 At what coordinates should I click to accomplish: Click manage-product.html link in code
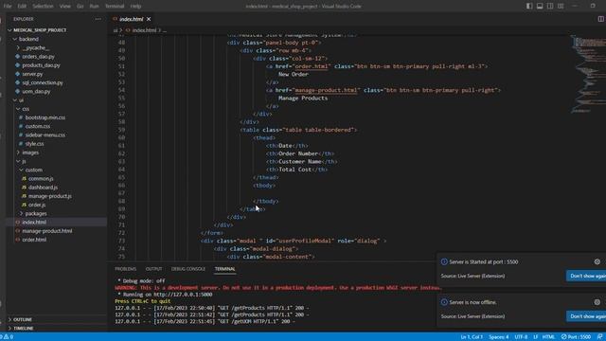coord(326,90)
